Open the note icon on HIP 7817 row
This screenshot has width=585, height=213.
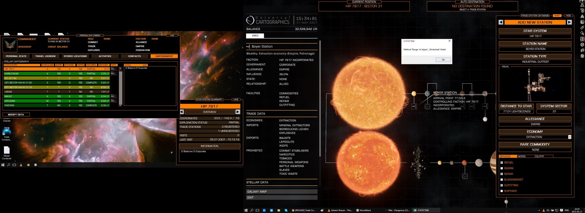[x=114, y=69]
